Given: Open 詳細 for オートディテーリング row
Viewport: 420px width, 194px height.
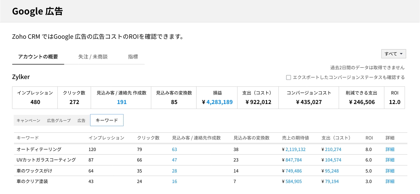Looking at the screenshot, I should point(390,149).
